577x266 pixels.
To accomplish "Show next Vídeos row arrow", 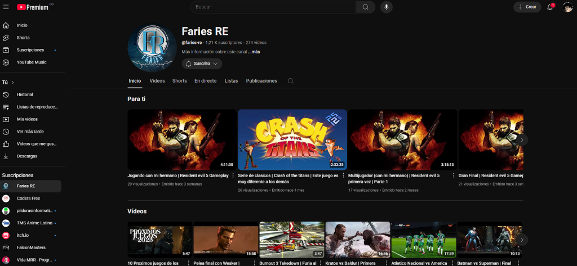I will coord(522,240).
